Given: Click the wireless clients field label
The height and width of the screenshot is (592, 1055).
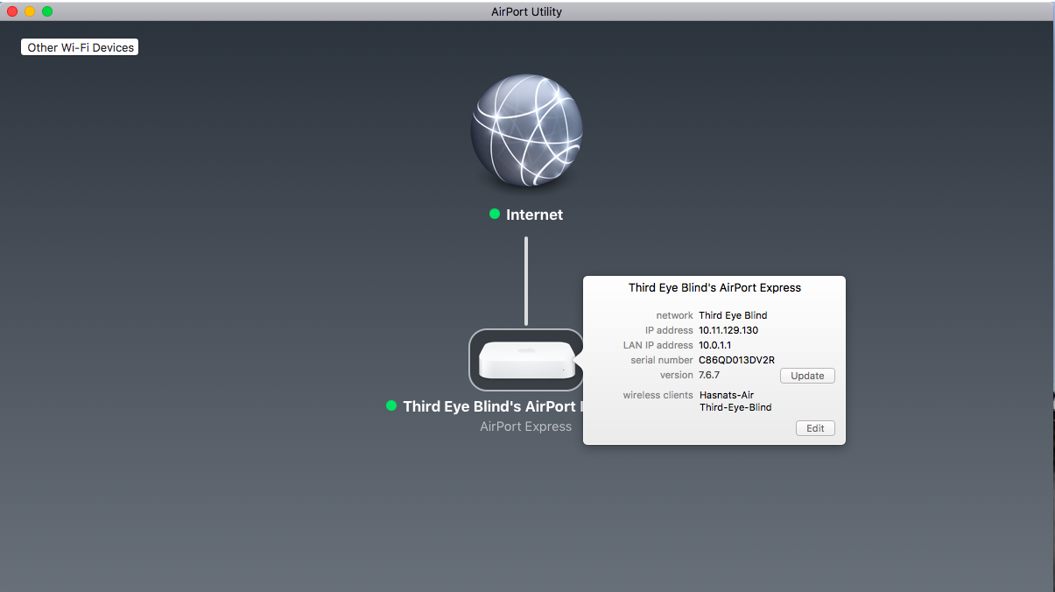Looking at the screenshot, I should tap(658, 395).
